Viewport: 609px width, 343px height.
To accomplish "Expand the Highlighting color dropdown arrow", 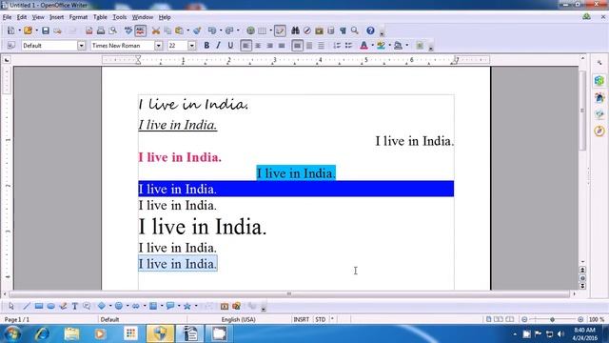I will (x=389, y=46).
